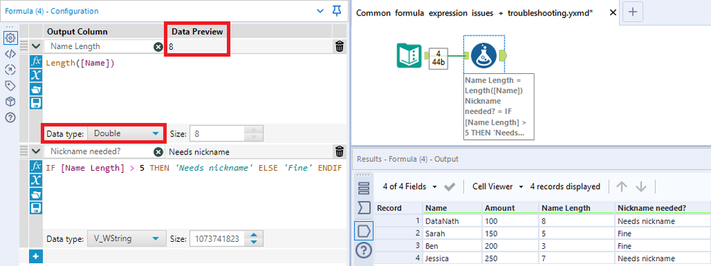Pin the Formula configuration window
Image resolution: width=711 pixels, height=266 pixels.
coord(337,11)
